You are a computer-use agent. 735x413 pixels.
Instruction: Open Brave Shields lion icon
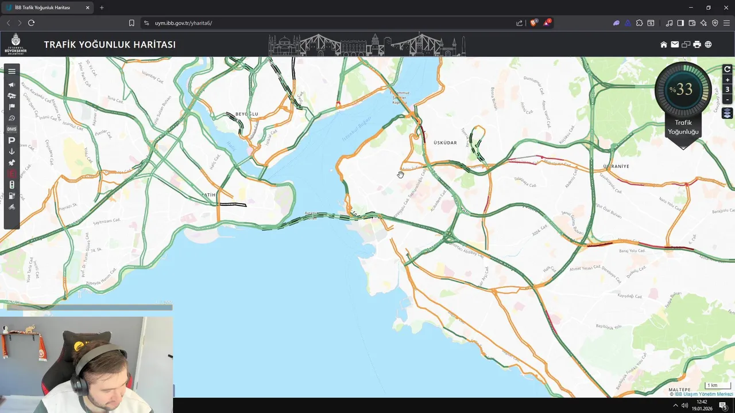533,23
